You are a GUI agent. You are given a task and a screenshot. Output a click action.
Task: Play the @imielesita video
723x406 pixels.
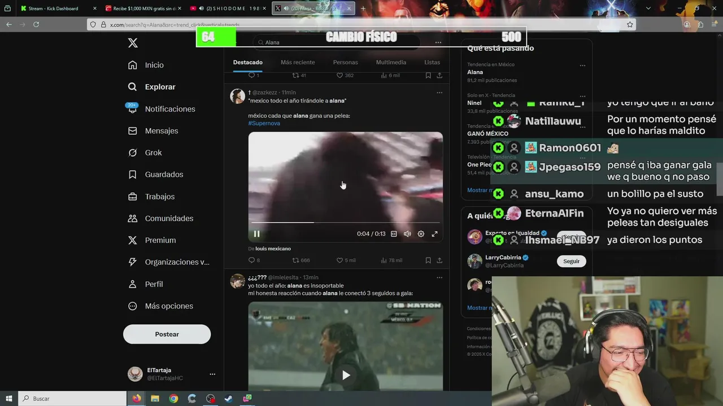pyautogui.click(x=346, y=375)
